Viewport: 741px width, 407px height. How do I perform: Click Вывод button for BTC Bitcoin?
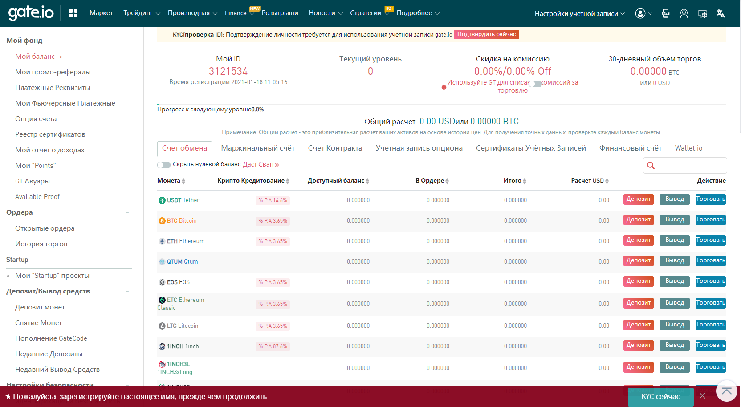tap(675, 220)
